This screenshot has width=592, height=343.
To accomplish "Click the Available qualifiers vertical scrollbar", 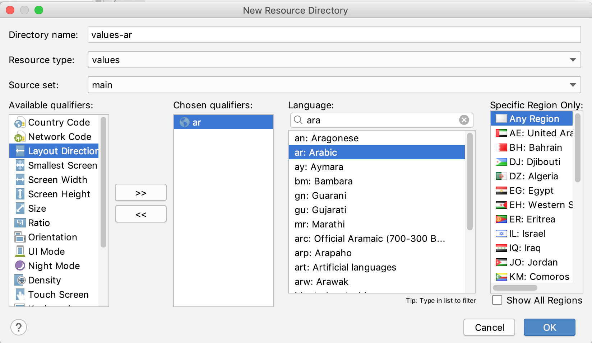I will point(103,182).
